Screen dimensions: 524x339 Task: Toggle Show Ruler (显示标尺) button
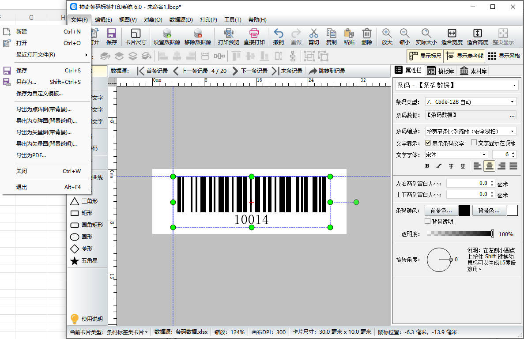coord(425,56)
